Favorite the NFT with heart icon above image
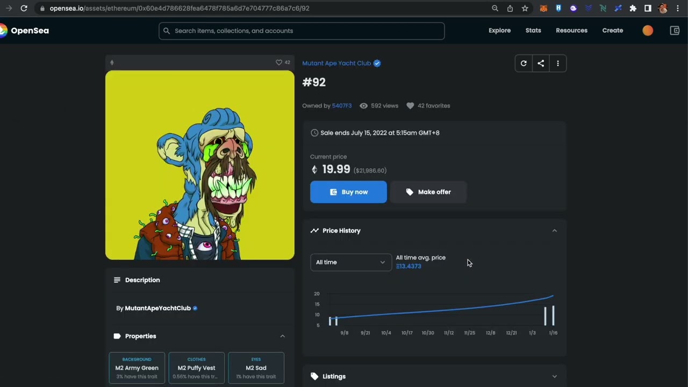The width and height of the screenshot is (688, 387). pos(279,62)
